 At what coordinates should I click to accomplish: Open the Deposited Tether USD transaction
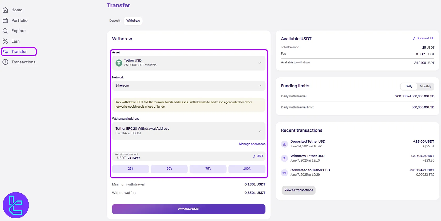[x=357, y=144]
